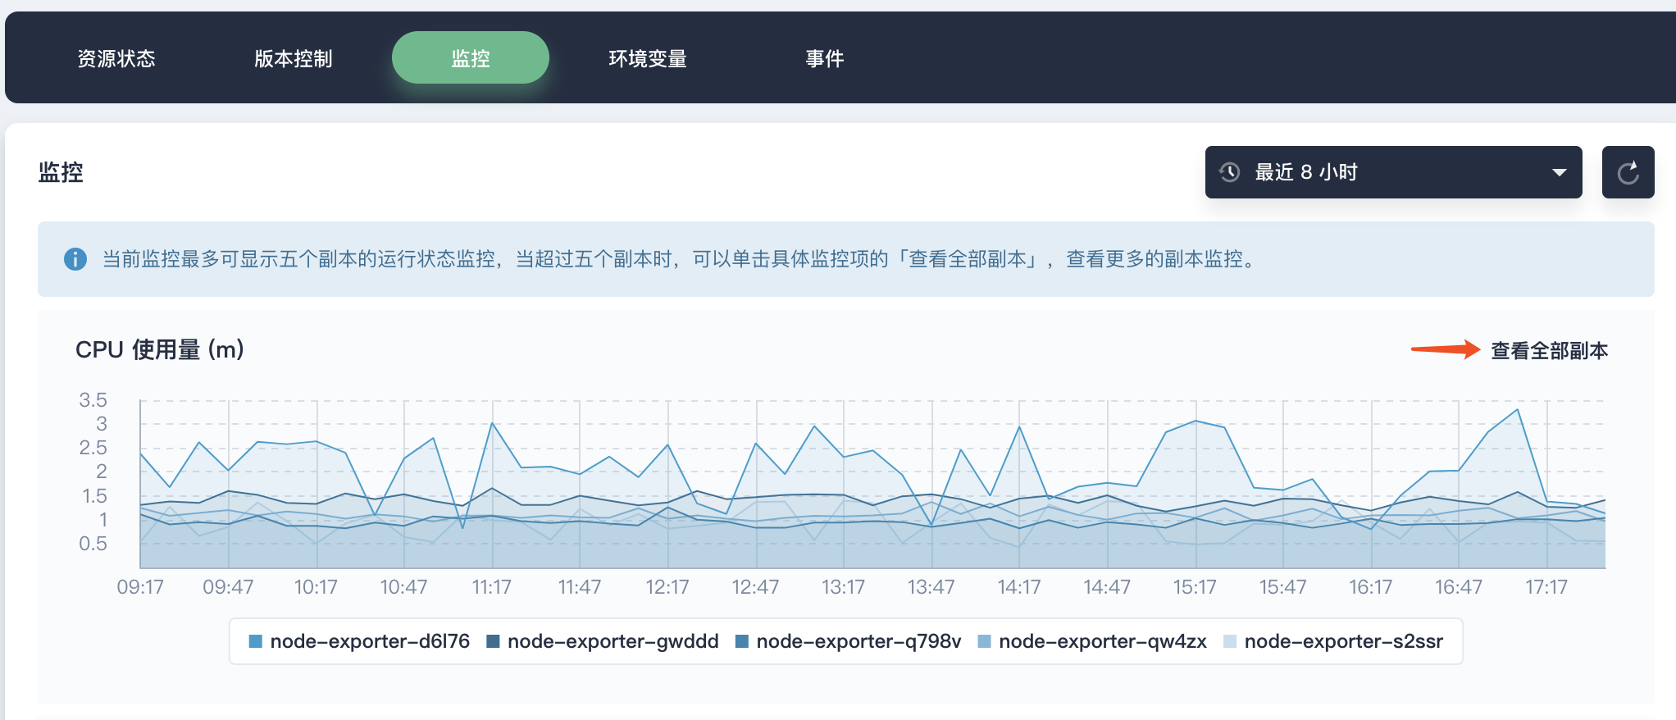This screenshot has height=720, width=1676.
Task: Toggle node-exporter-d6l76 legend entry
Action: [x=359, y=641]
